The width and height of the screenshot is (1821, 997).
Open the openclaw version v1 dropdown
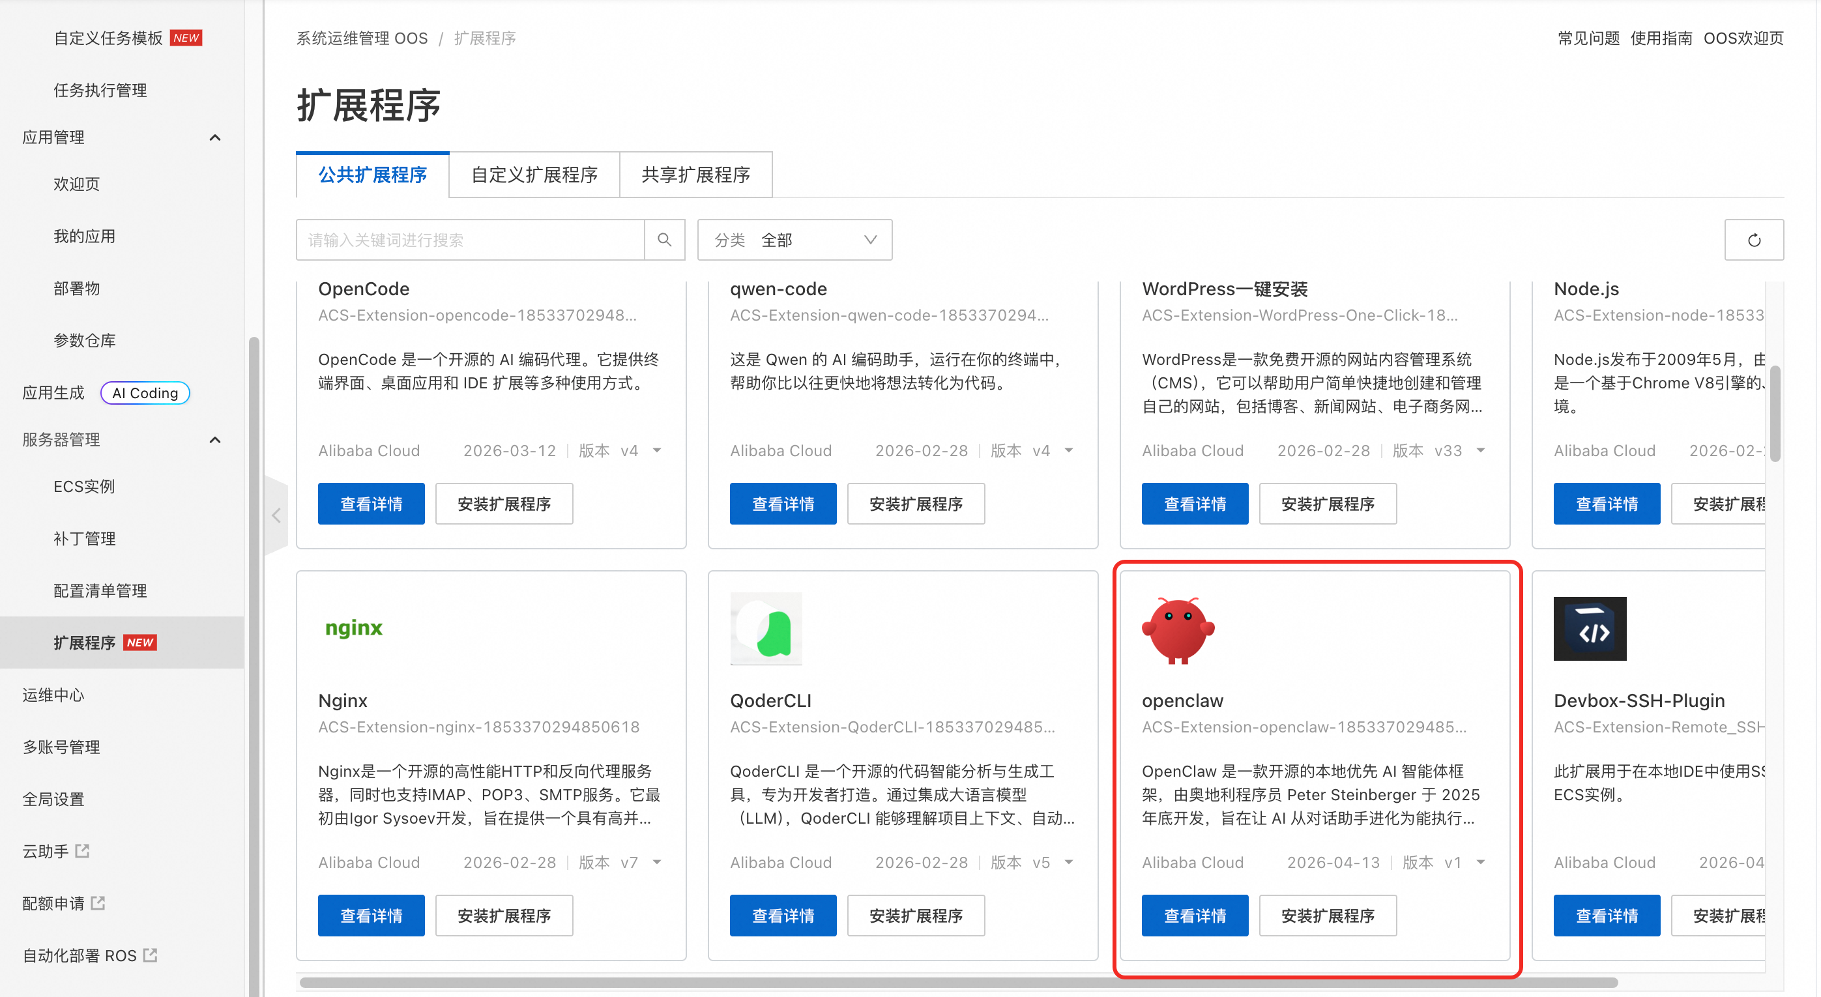click(x=1479, y=862)
